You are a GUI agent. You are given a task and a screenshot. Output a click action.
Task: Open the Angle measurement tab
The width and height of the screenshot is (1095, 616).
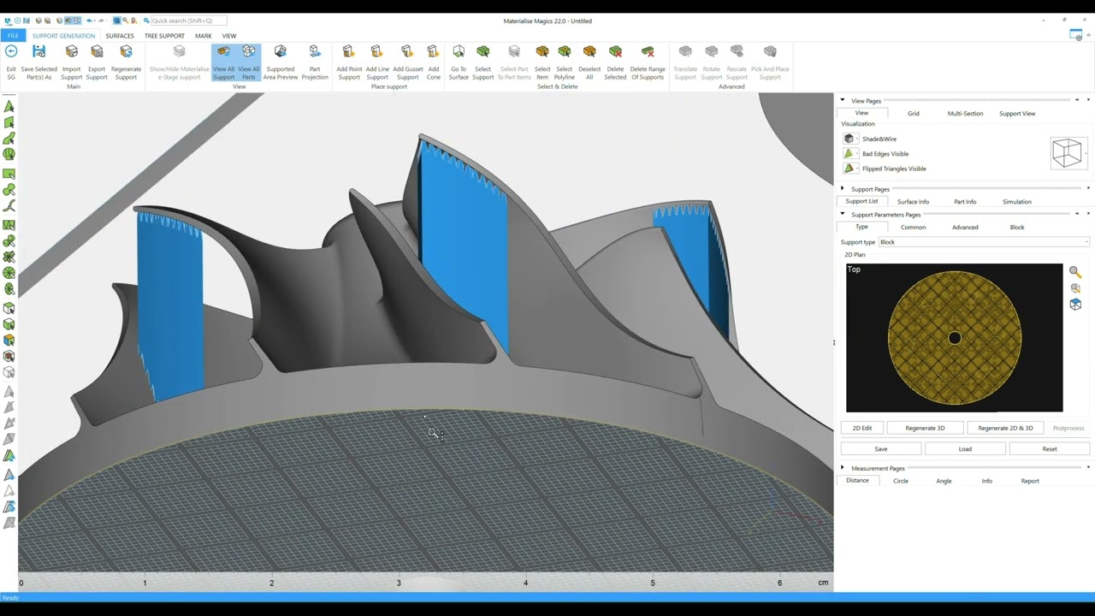(x=944, y=481)
